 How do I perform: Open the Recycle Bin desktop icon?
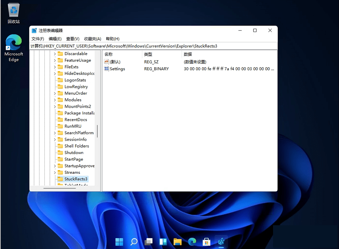pos(14,11)
